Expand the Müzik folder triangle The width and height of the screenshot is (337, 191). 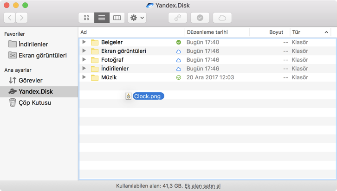tap(84, 77)
